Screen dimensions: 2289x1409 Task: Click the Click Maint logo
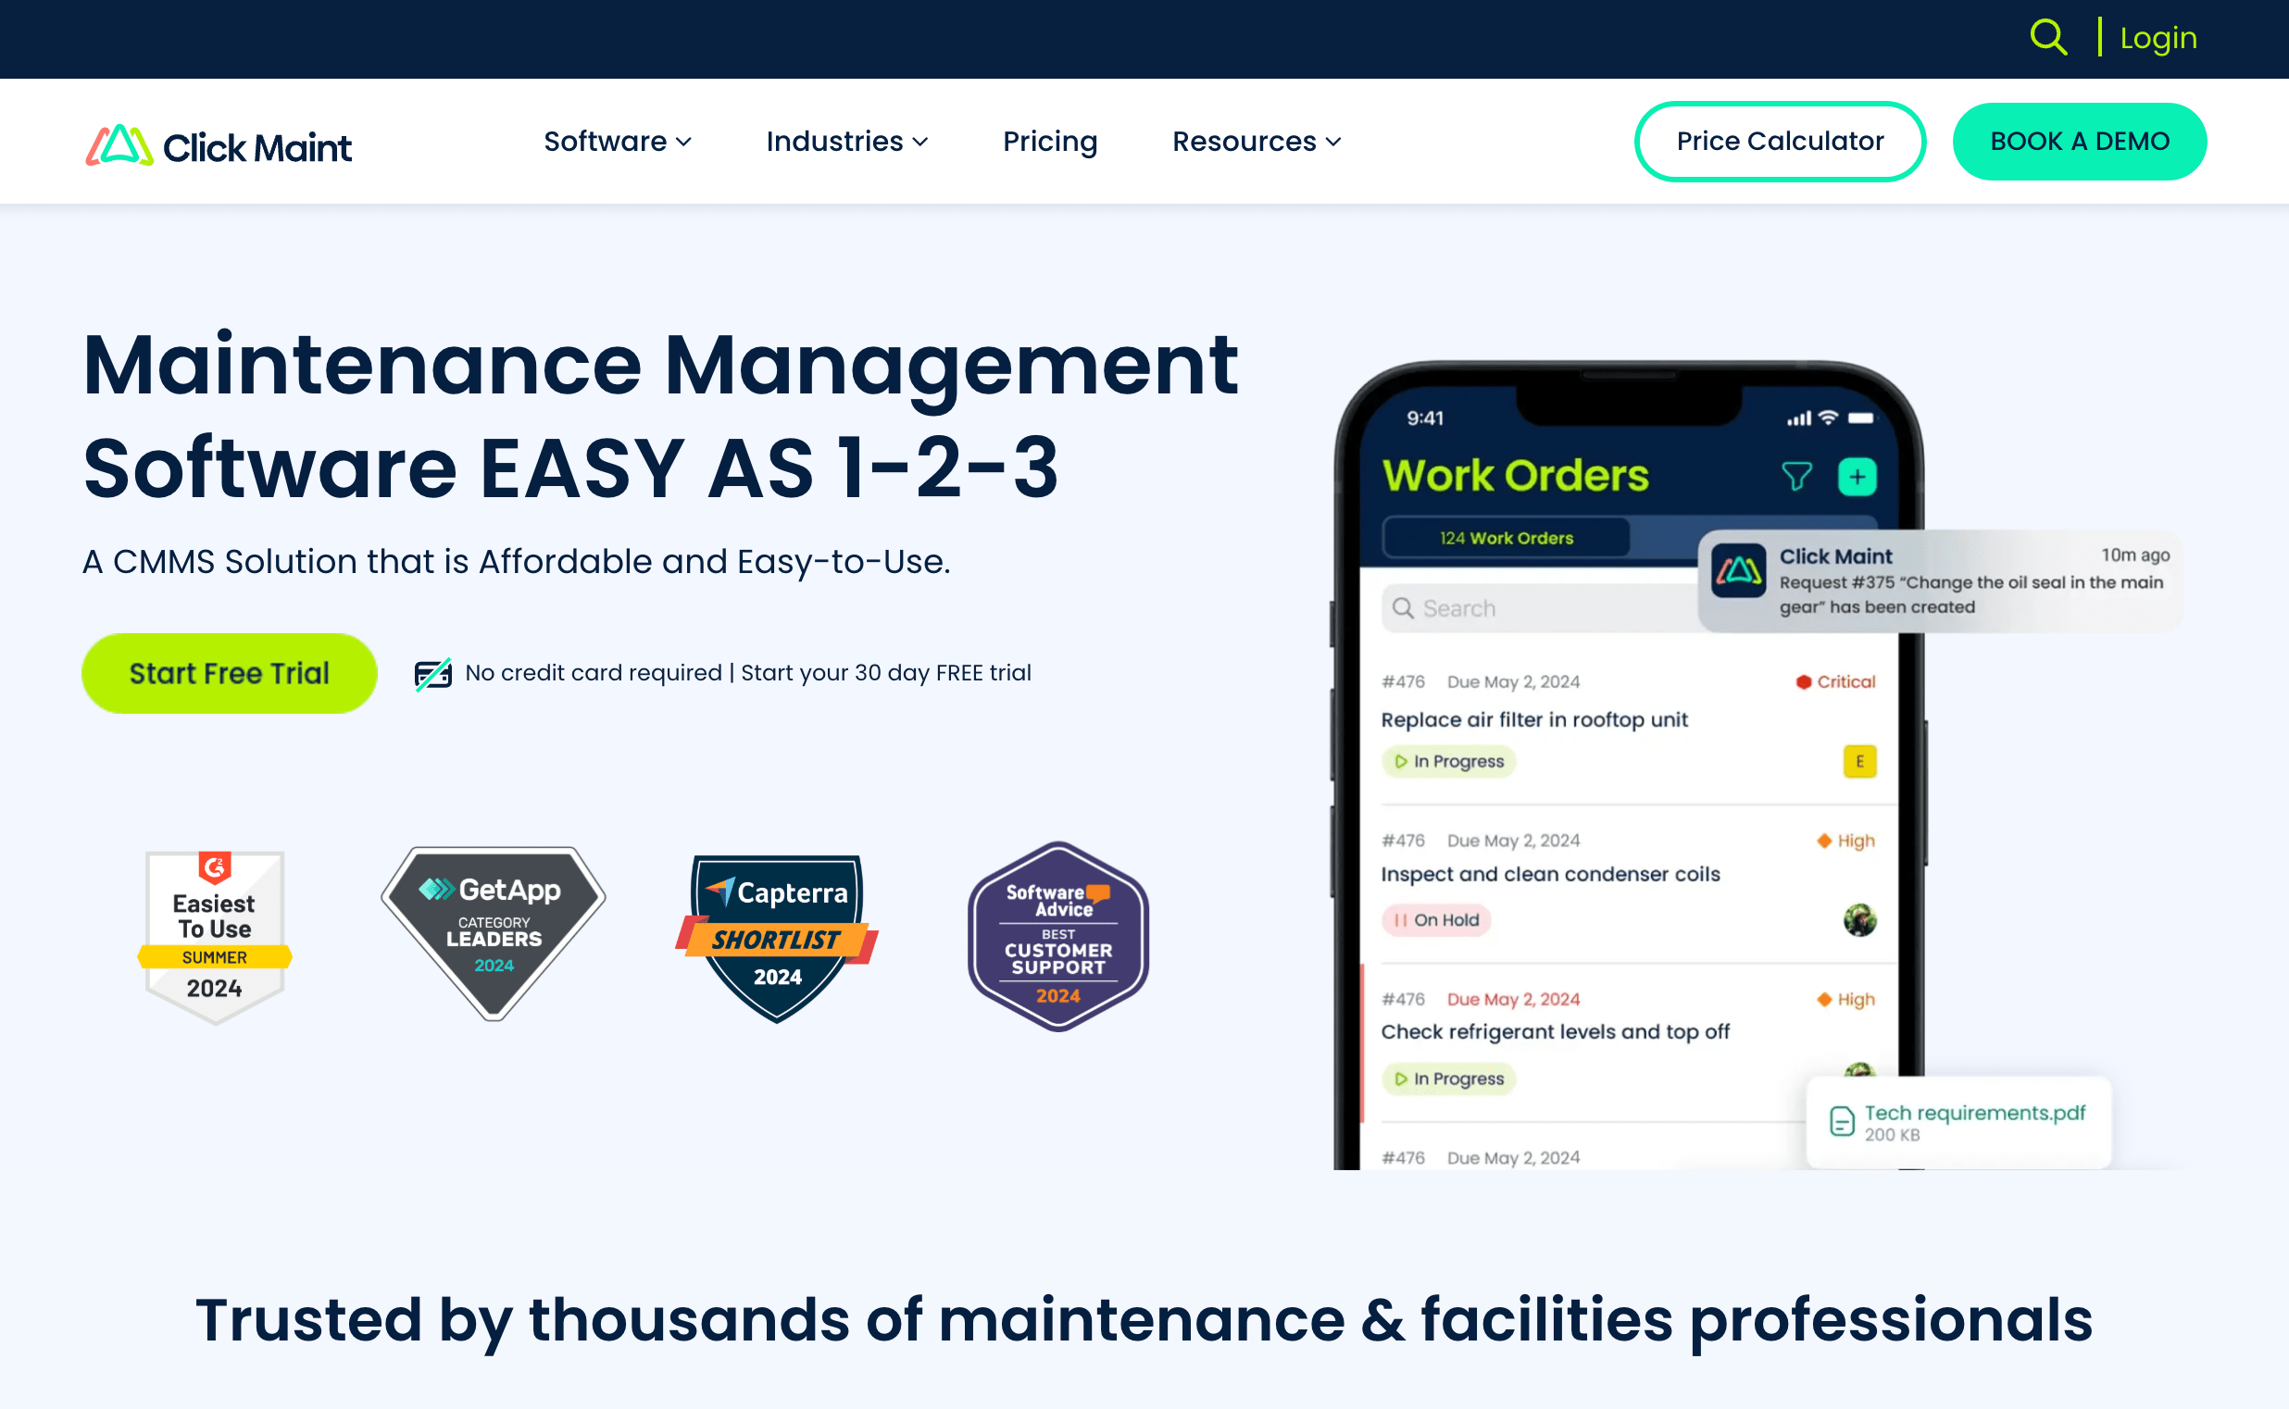(x=219, y=145)
